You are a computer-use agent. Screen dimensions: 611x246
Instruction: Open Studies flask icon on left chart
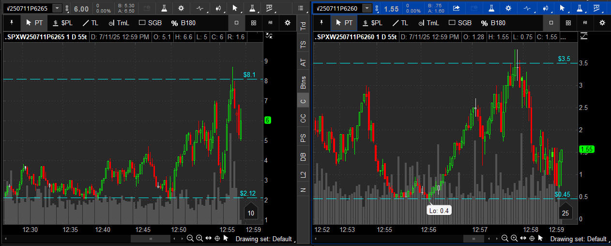click(164, 8)
